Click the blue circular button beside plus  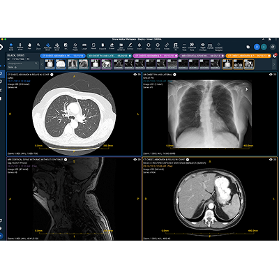(257, 47)
